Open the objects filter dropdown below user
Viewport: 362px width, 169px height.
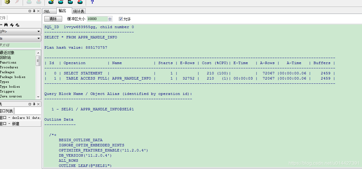39,38
